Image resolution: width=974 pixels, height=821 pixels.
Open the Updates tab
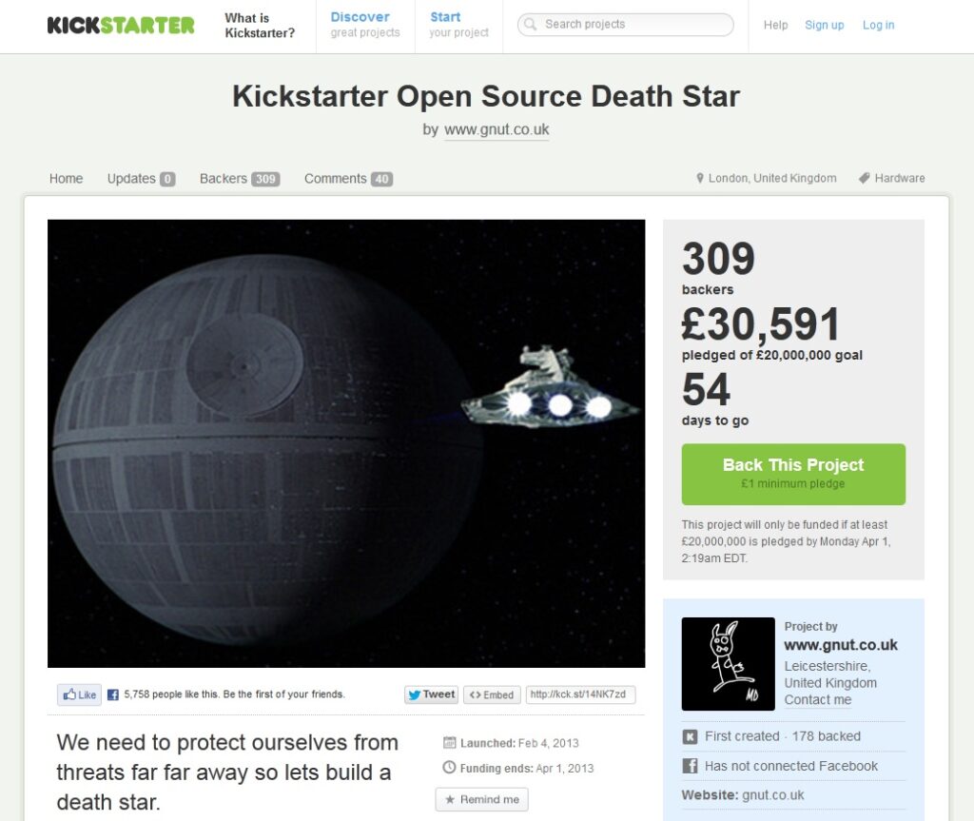(141, 178)
